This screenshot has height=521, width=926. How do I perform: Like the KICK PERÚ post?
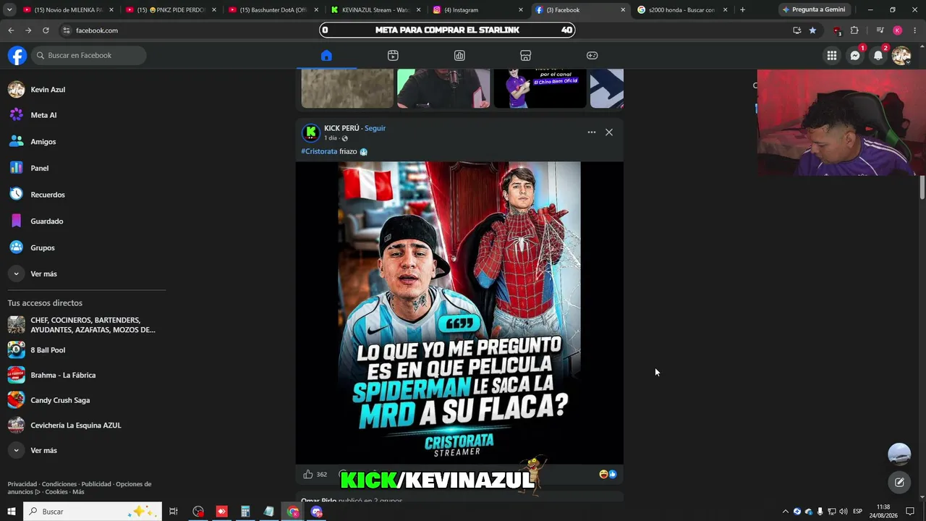pyautogui.click(x=308, y=475)
